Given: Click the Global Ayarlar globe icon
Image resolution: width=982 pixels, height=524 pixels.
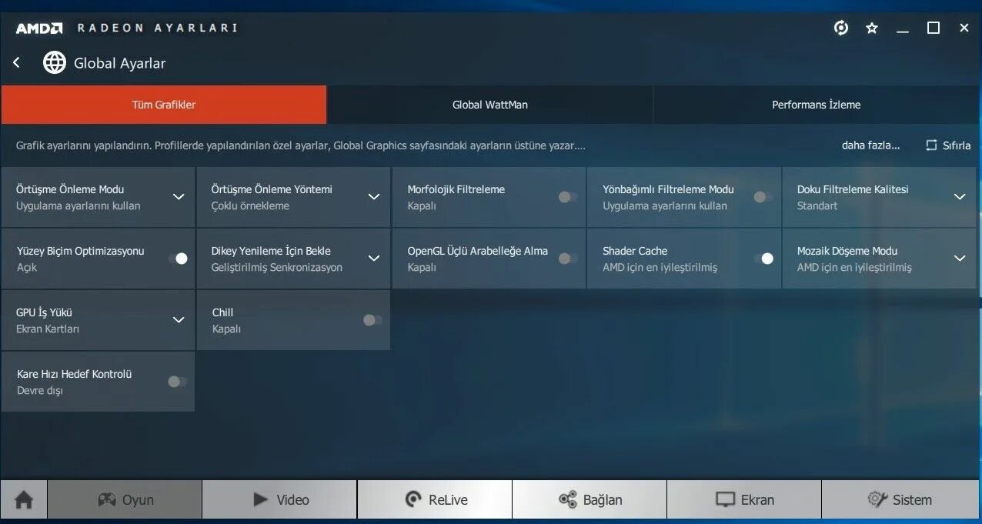Looking at the screenshot, I should 55,62.
